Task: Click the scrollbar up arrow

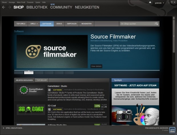Action: pyautogui.click(x=174, y=18)
